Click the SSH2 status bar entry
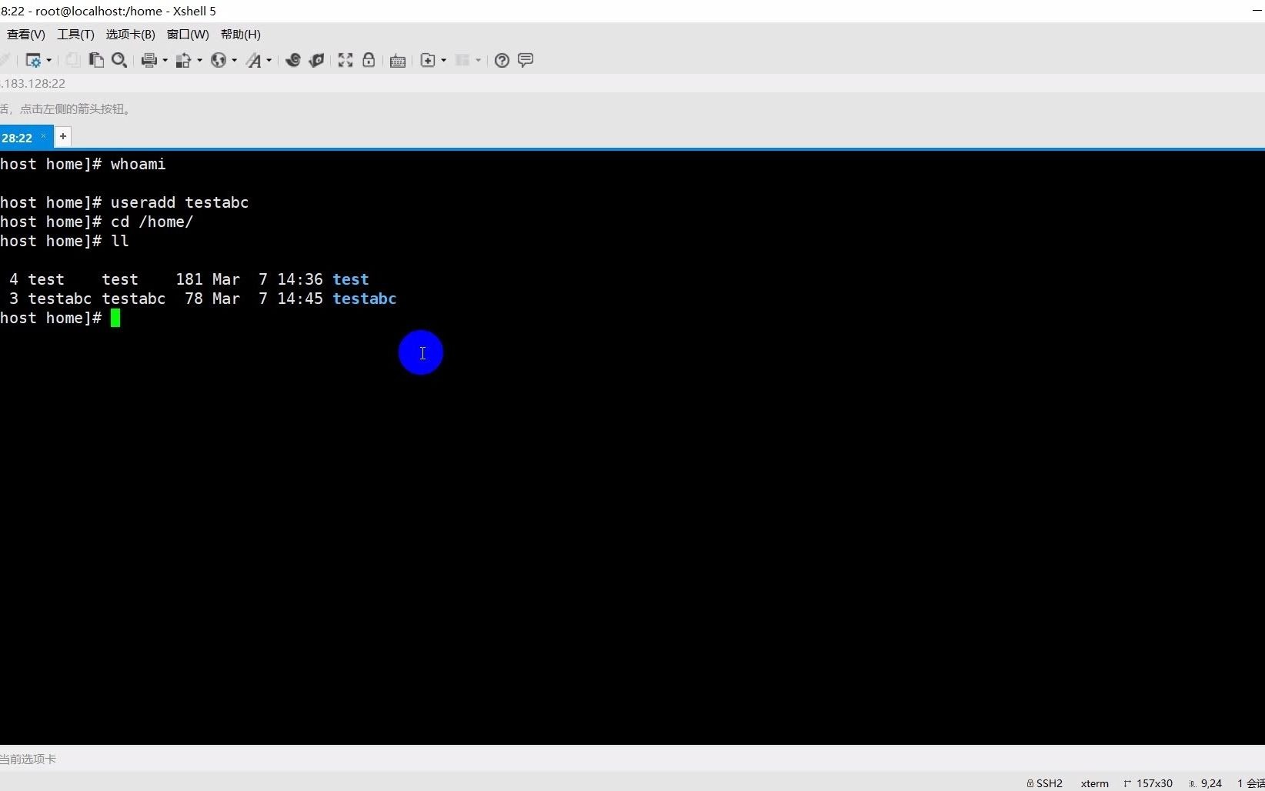The height and width of the screenshot is (791, 1265). (1044, 783)
